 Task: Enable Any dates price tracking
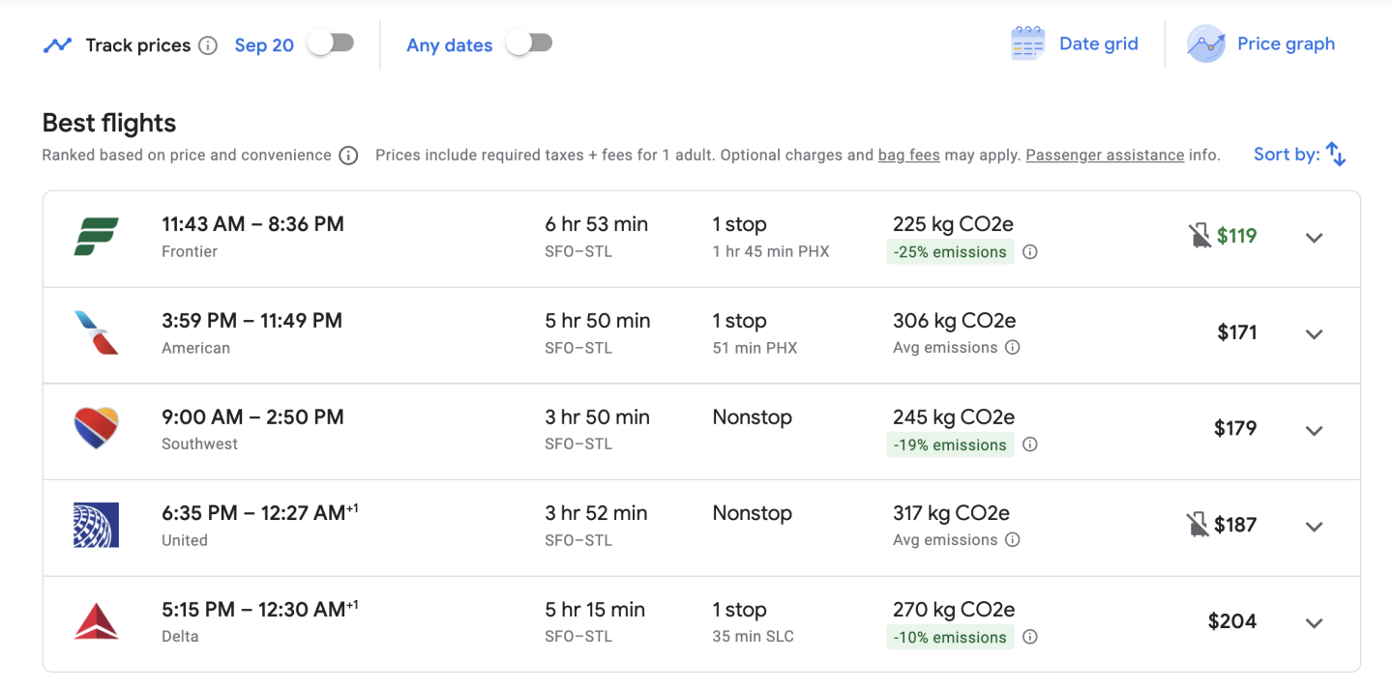coord(529,43)
